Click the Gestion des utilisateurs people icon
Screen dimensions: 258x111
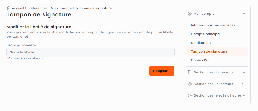(x=190, y=84)
